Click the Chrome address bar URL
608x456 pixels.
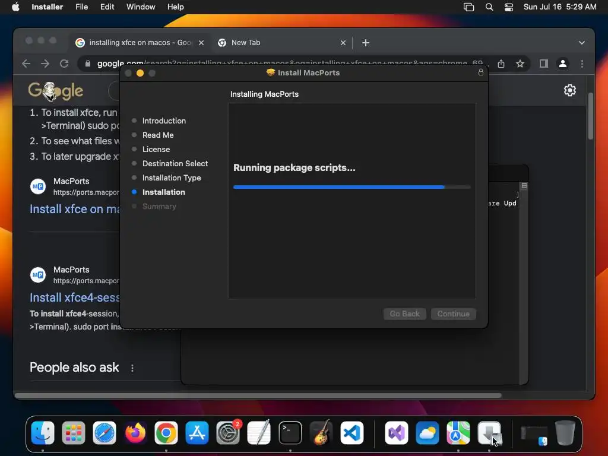point(289,64)
